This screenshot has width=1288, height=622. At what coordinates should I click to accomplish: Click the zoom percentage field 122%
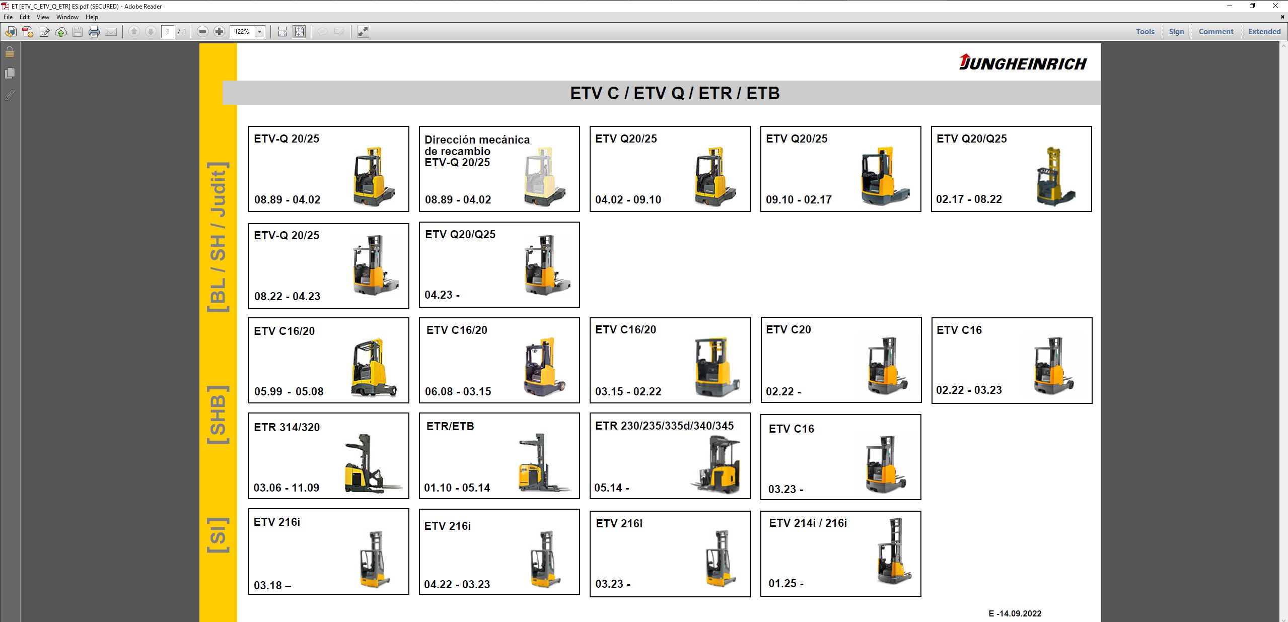pyautogui.click(x=242, y=32)
